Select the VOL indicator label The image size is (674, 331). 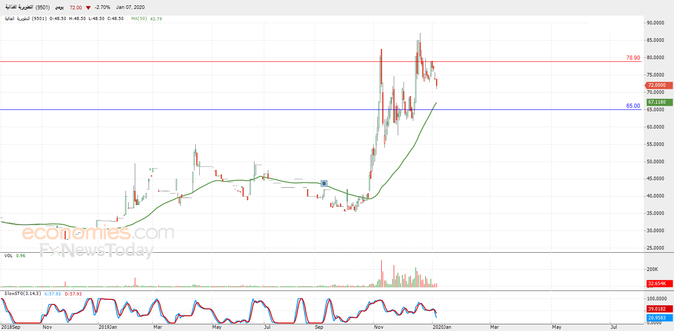(8, 256)
